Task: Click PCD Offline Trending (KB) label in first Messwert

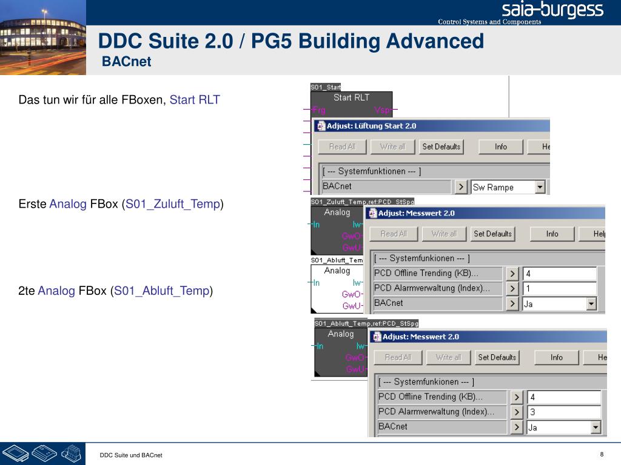Action: [x=426, y=273]
